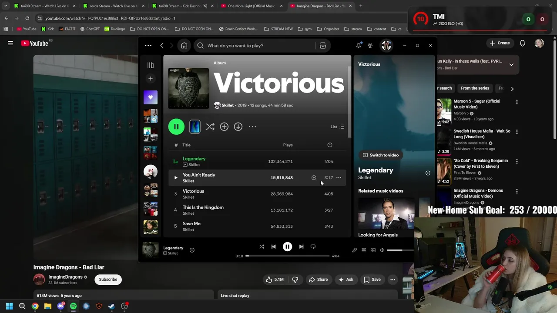This screenshot has width=557, height=313.
Task: Play You Ain't Ready track
Action: 176,177
